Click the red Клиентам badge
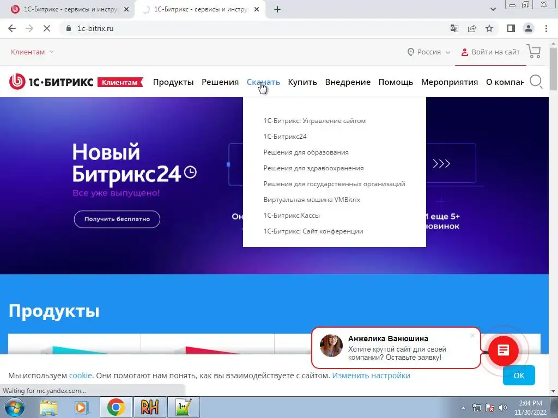558x418 pixels. pyautogui.click(x=120, y=82)
